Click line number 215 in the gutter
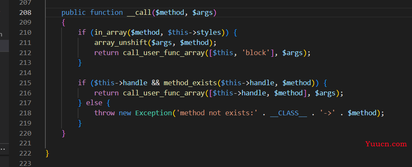412x167 pixels. 25,83
